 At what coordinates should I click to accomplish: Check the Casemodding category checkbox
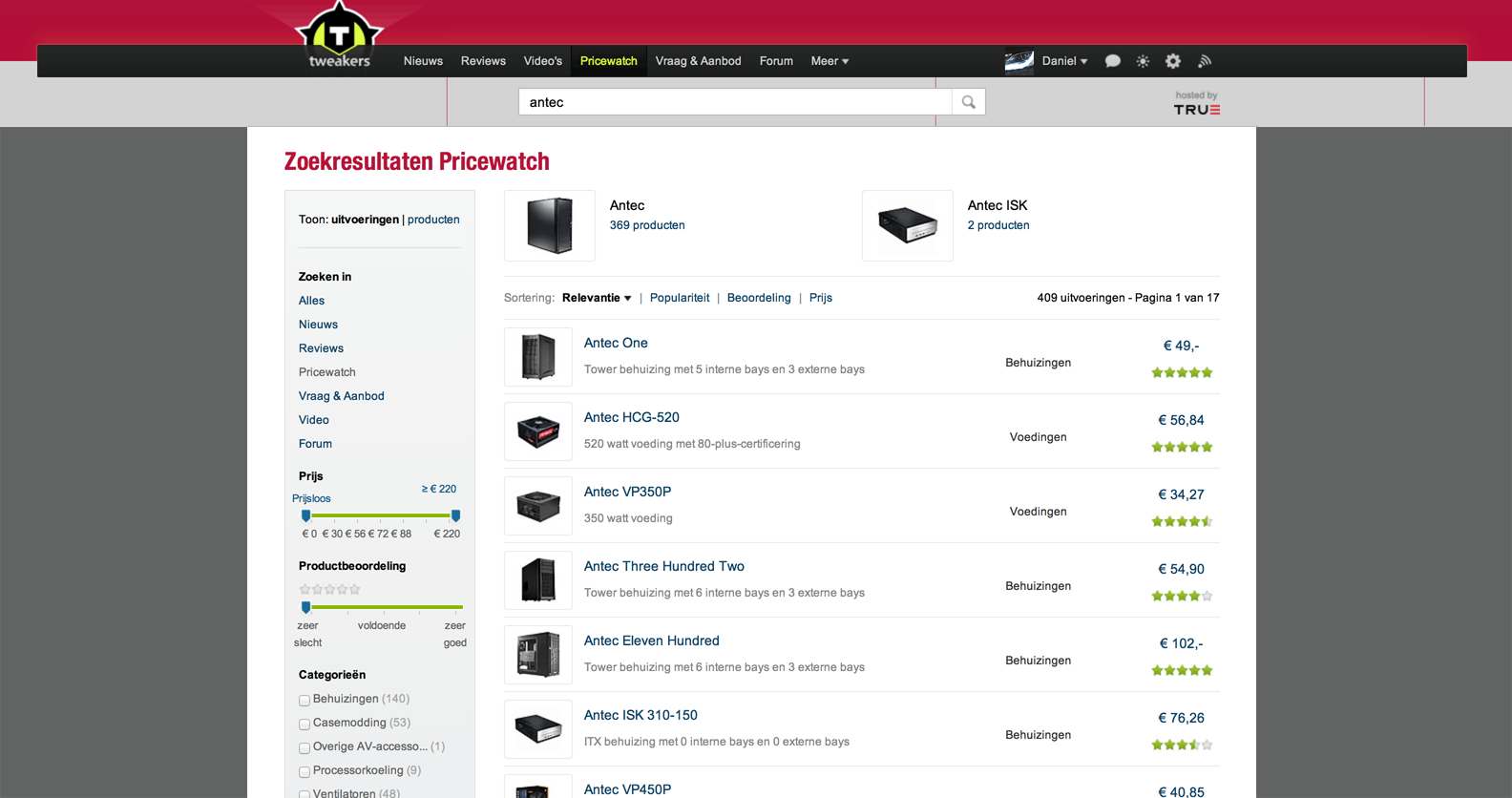click(x=304, y=724)
